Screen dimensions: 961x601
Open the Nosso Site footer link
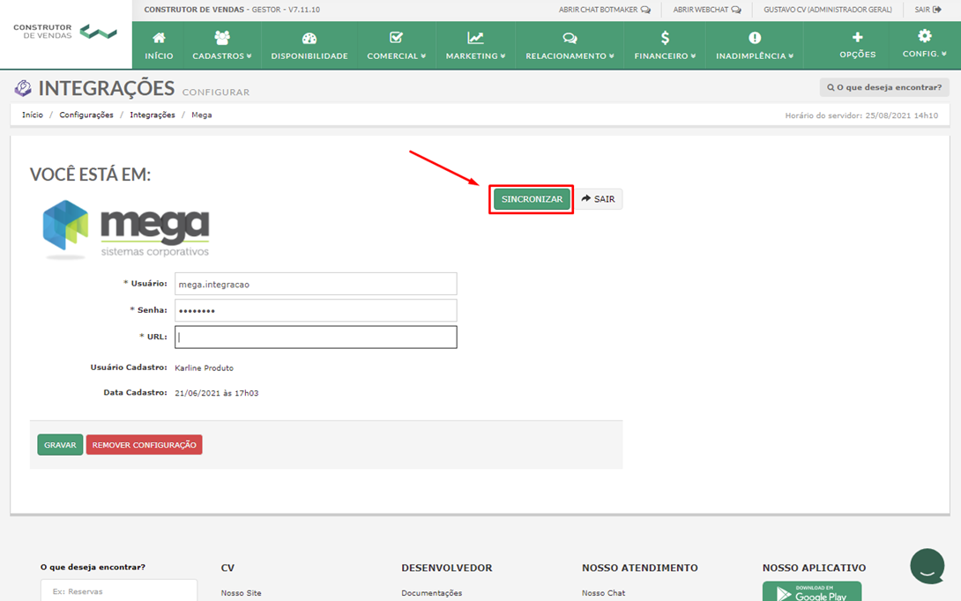click(241, 593)
